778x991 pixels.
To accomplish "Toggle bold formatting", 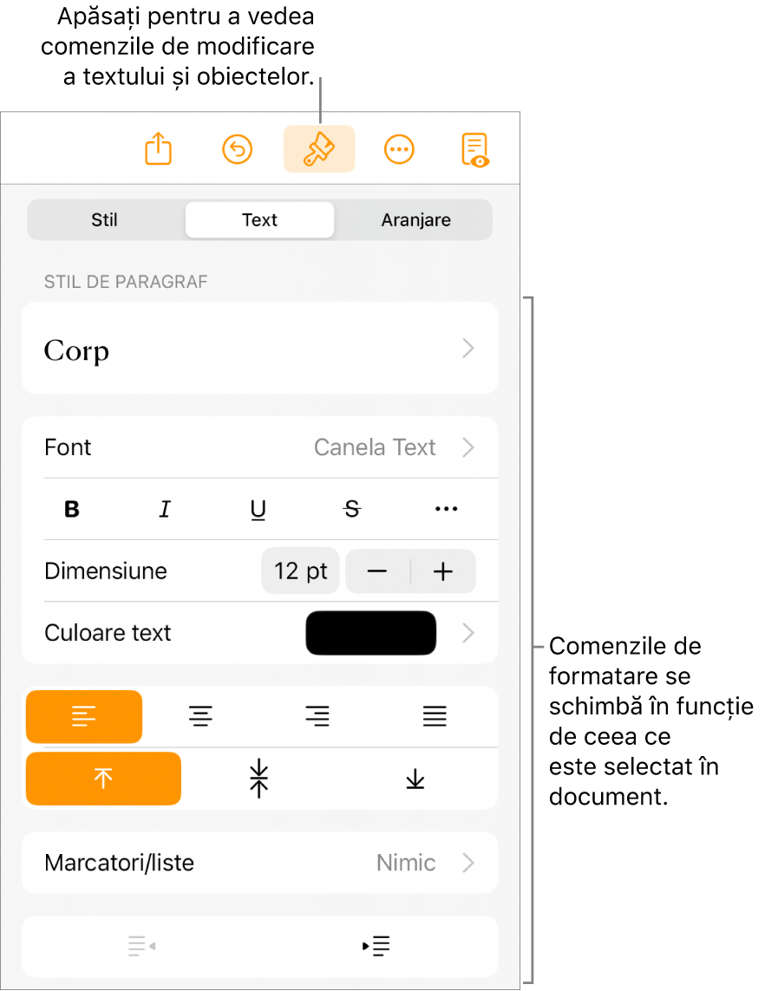I will (x=72, y=509).
